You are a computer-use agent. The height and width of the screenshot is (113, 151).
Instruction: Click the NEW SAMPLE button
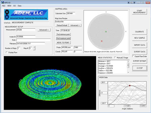pos(139,38)
